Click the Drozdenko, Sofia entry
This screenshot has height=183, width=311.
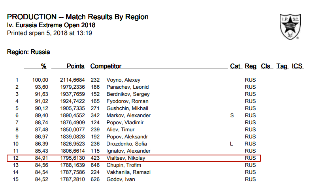pyautogui.click(x=127, y=144)
